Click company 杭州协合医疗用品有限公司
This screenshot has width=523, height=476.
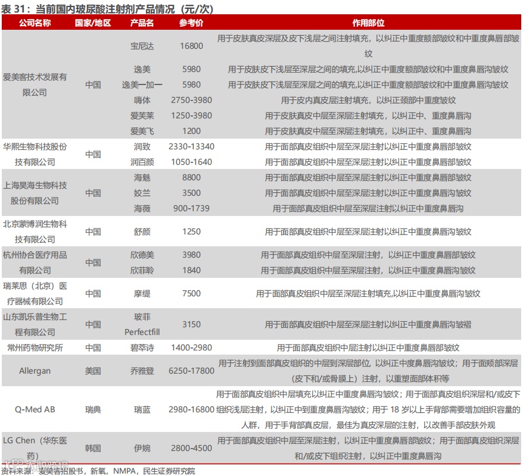[35, 262]
